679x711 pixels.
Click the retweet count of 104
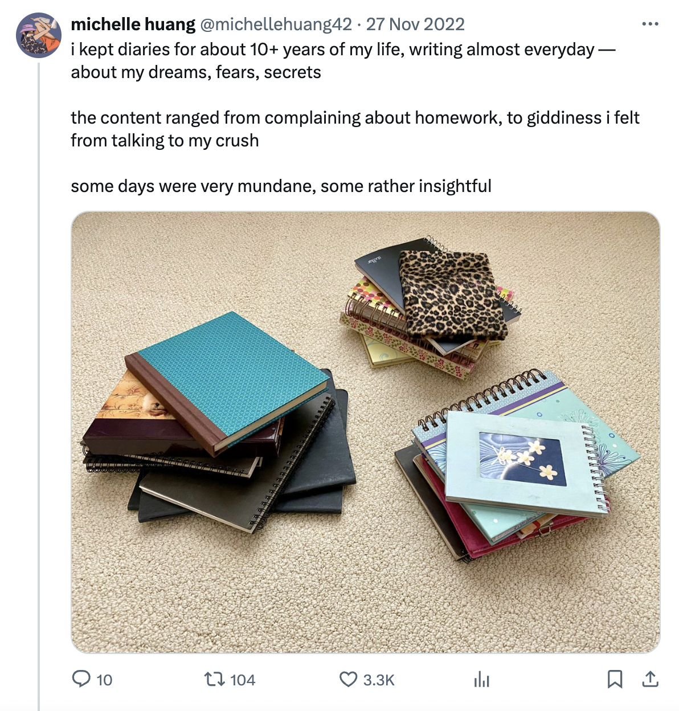pos(243,680)
